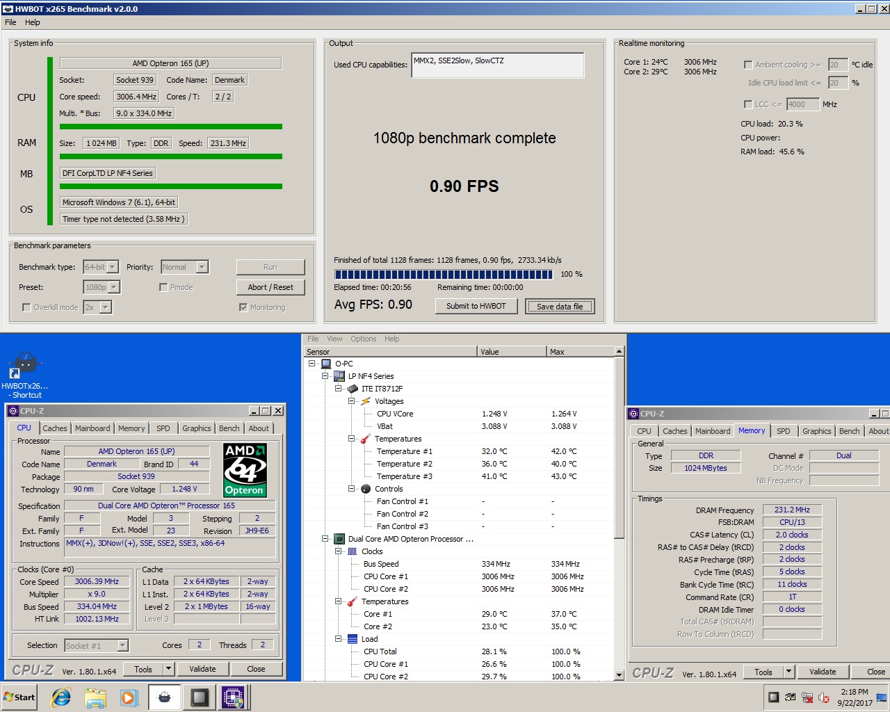Open Windows Explorer folder taskbar icon
The image size is (890, 712).
[95, 697]
